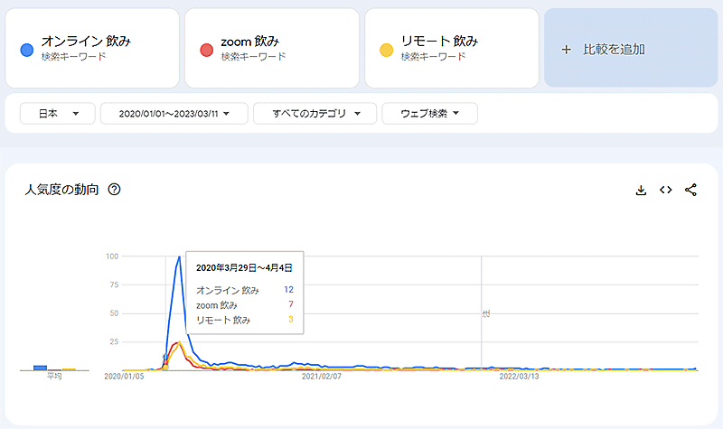
Task: Click the yellow average bar
Action: coord(68,368)
